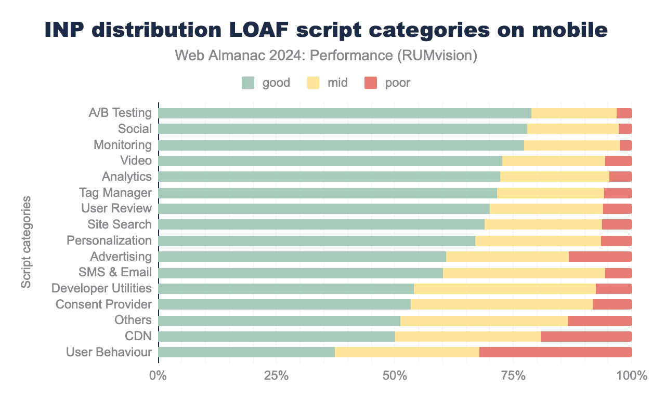
Task: Click the '50%' x-axis tick label
Action: [395, 376]
